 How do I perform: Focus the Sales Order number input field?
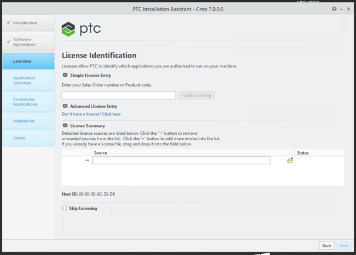(119, 95)
